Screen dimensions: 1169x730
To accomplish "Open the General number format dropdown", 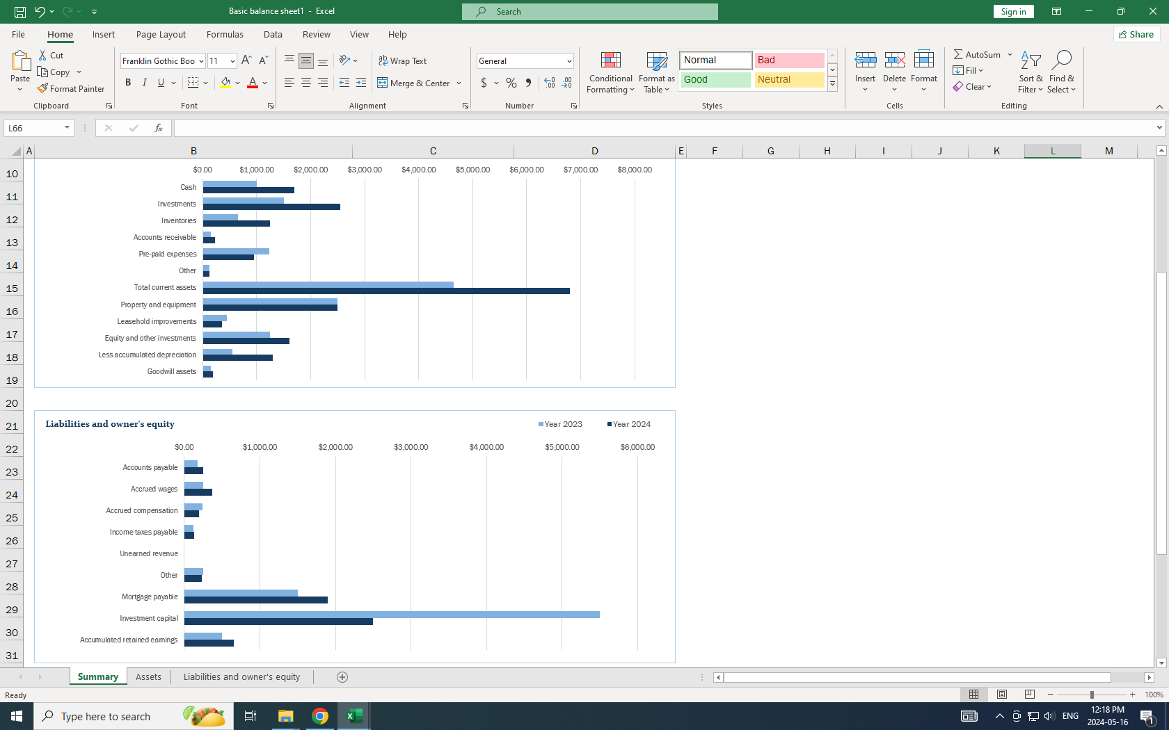I will pos(568,61).
